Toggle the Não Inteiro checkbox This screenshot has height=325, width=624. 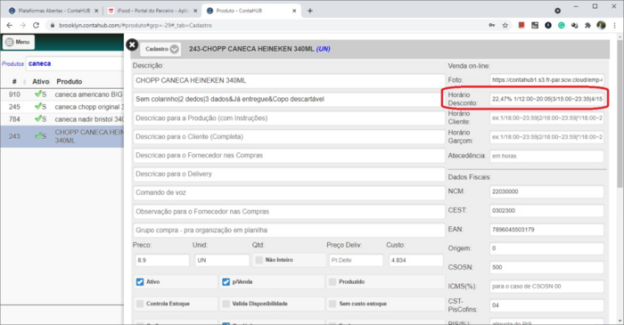[x=259, y=260]
